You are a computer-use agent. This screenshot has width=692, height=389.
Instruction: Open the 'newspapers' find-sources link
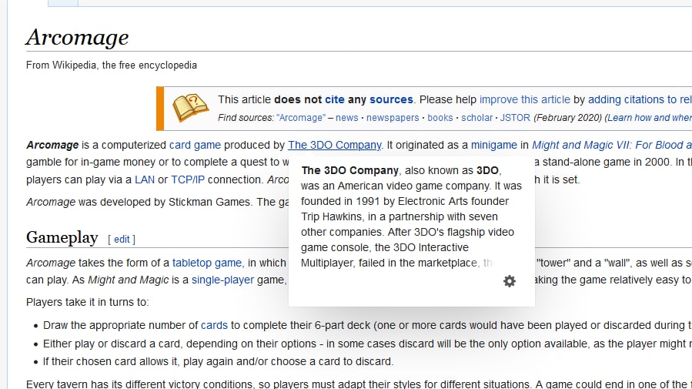tap(393, 118)
